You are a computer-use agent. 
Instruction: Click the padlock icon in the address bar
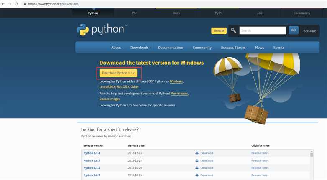[25, 4]
